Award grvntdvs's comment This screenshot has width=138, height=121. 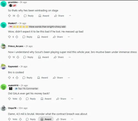44,16
